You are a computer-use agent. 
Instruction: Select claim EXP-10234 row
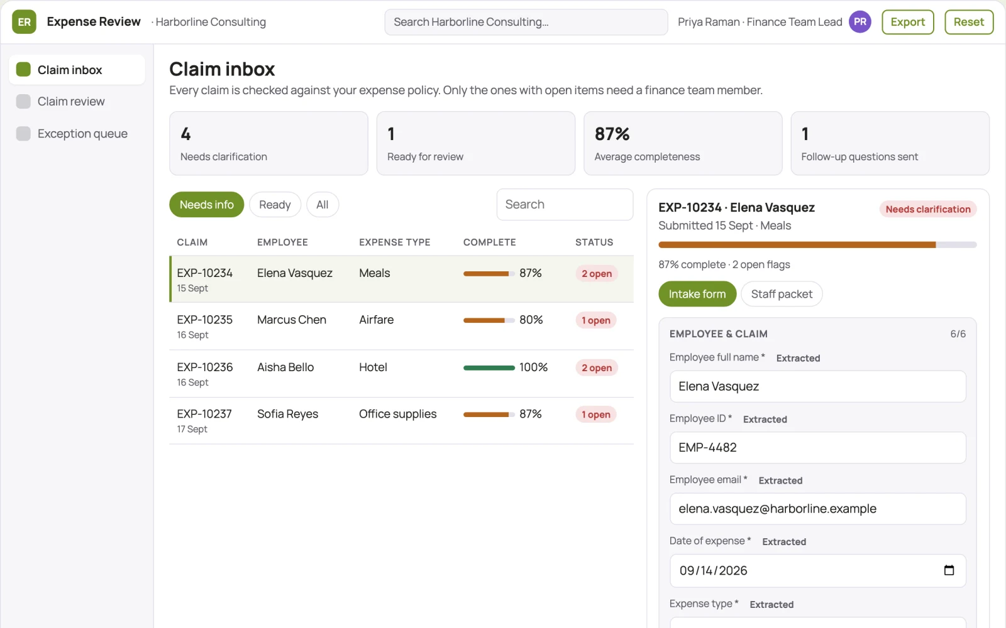click(x=401, y=279)
